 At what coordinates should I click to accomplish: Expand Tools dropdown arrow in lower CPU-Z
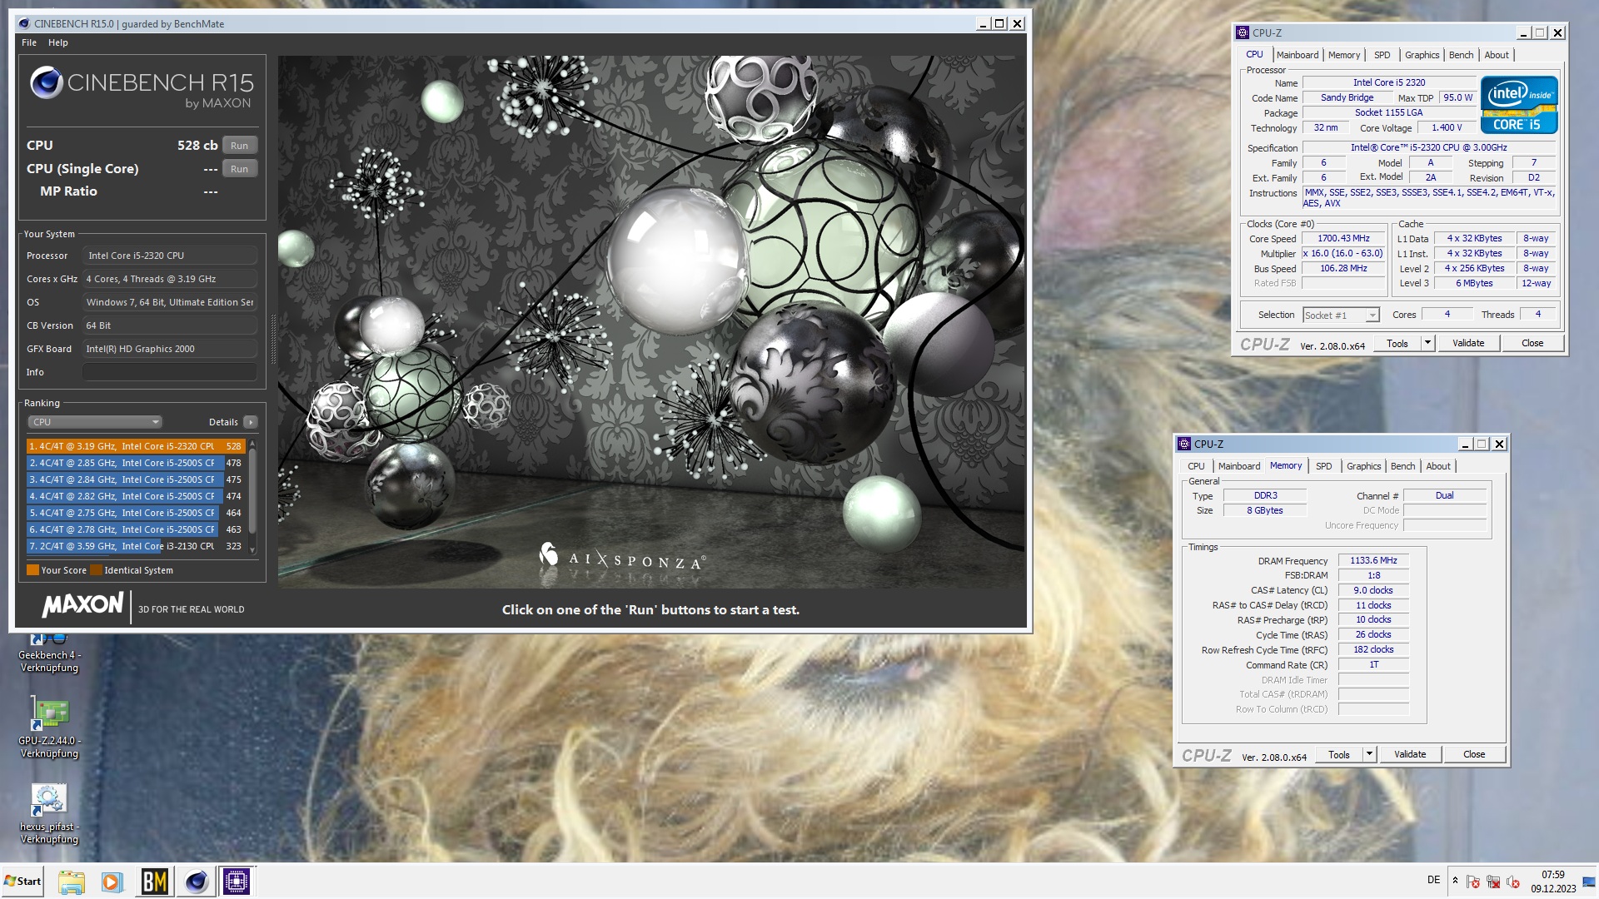[1369, 754]
